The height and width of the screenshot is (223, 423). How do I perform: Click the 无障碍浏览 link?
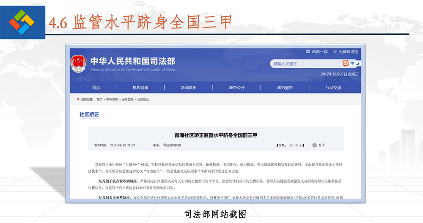click(349, 52)
